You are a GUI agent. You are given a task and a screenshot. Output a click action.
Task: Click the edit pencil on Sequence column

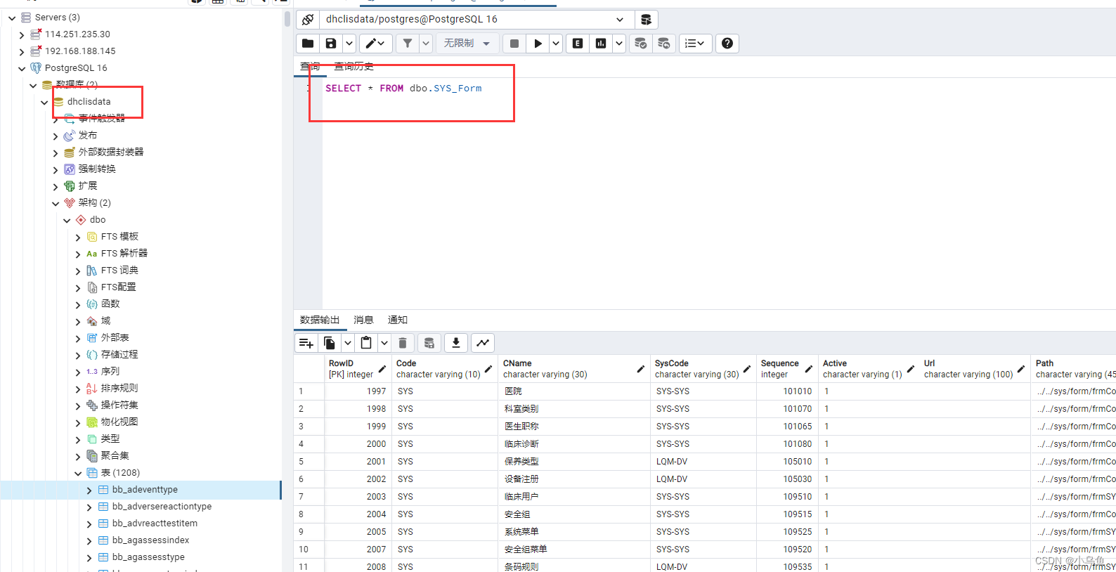[808, 369]
